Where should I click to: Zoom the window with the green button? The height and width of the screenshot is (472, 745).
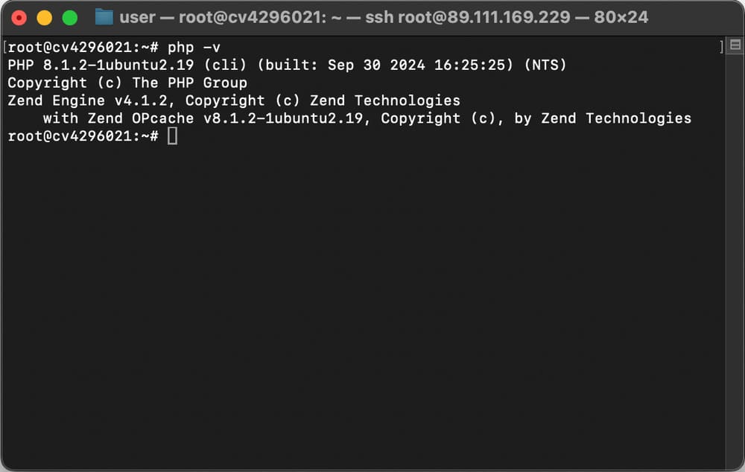pyautogui.click(x=70, y=18)
